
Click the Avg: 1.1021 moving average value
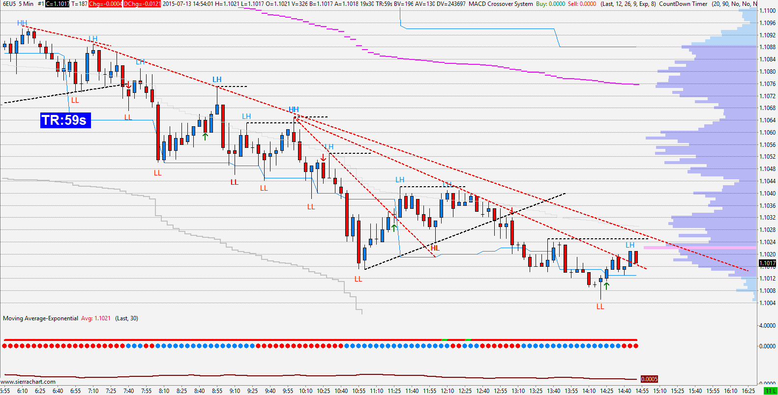point(96,318)
